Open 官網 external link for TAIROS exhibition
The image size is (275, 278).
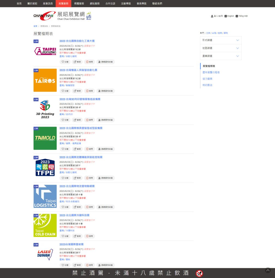tap(77, 91)
